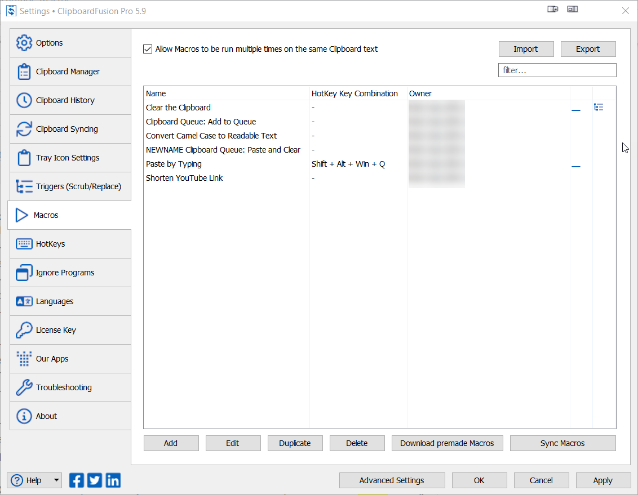The height and width of the screenshot is (495, 638).
Task: Open Advanced Settings
Action: pos(392,480)
